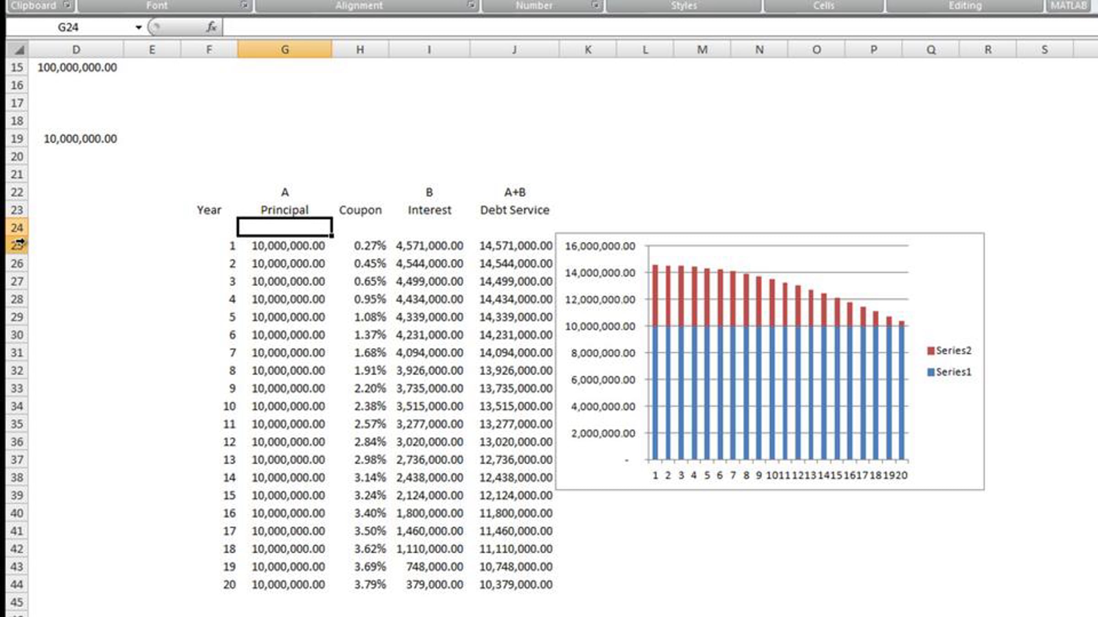The width and height of the screenshot is (1098, 617).
Task: Click the Select All corner triangle
Action: [17, 49]
